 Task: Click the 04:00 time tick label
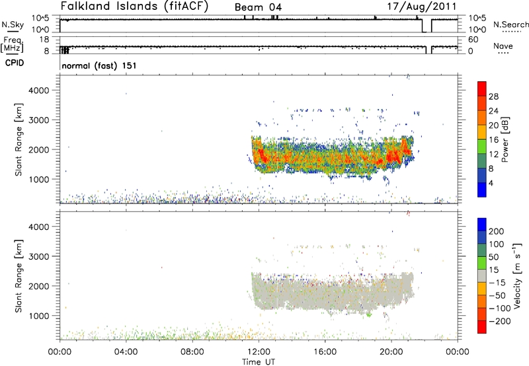pyautogui.click(x=126, y=352)
